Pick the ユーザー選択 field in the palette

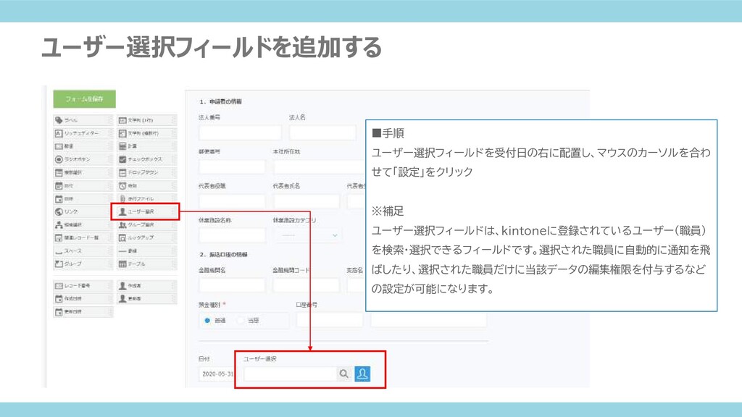[146, 211]
